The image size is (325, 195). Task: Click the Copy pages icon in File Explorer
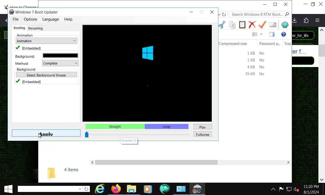coord(232,25)
